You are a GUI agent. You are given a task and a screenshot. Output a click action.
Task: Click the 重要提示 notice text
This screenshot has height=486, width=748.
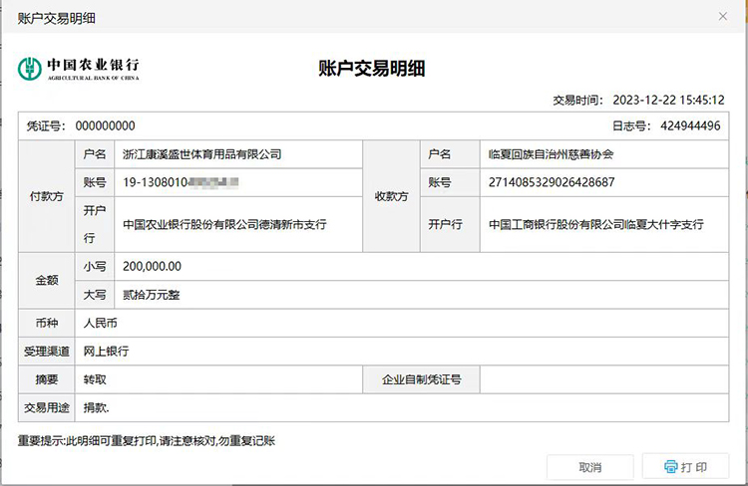click(147, 441)
